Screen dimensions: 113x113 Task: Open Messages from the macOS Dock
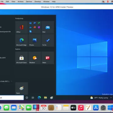6,108
